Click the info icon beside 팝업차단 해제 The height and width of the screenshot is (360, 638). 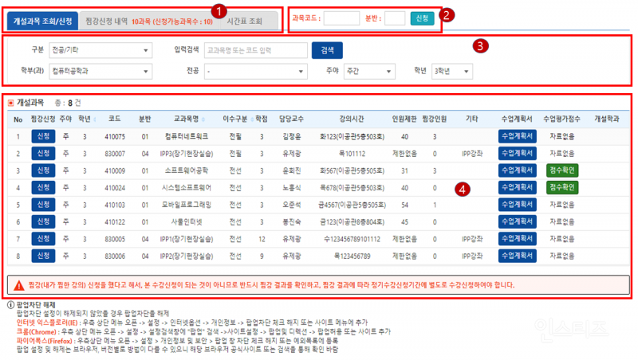click(x=10, y=306)
